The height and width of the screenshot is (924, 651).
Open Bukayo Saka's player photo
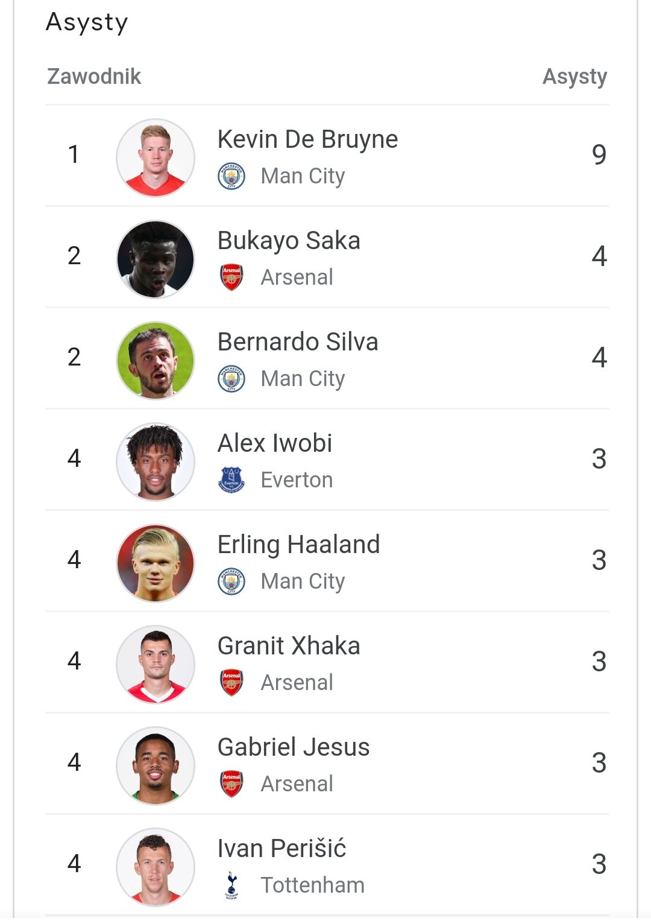coord(156,259)
